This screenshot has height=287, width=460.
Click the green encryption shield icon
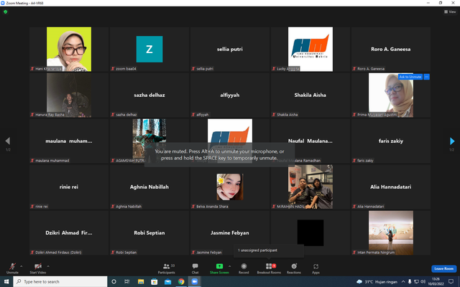tap(5, 12)
